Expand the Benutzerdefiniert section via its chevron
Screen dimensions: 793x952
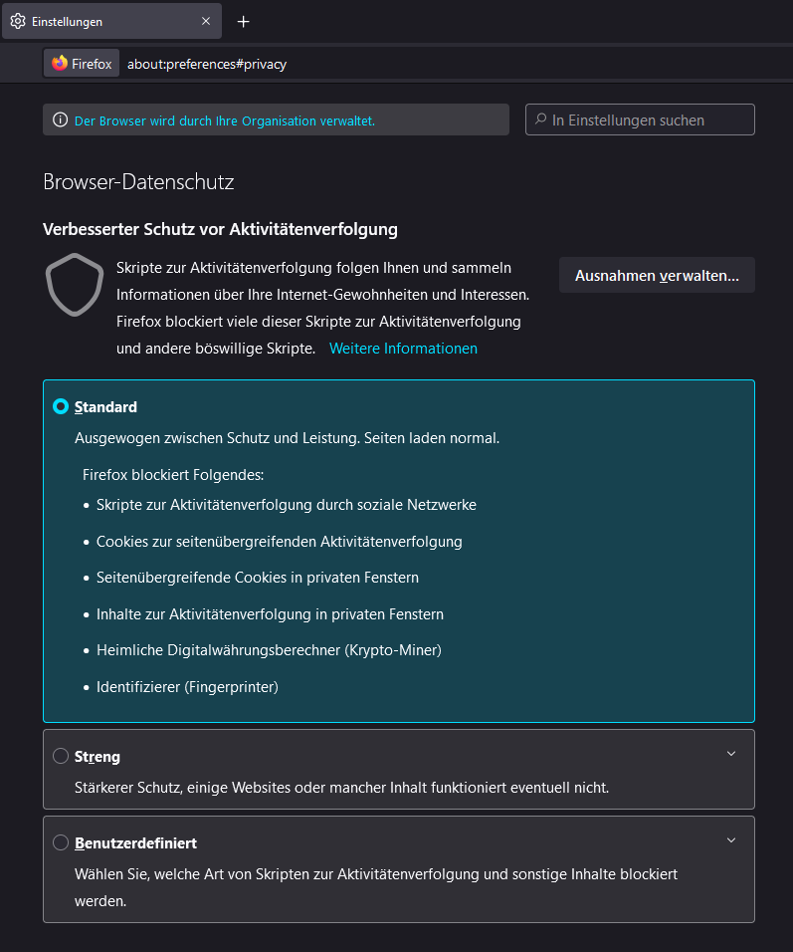(x=731, y=839)
